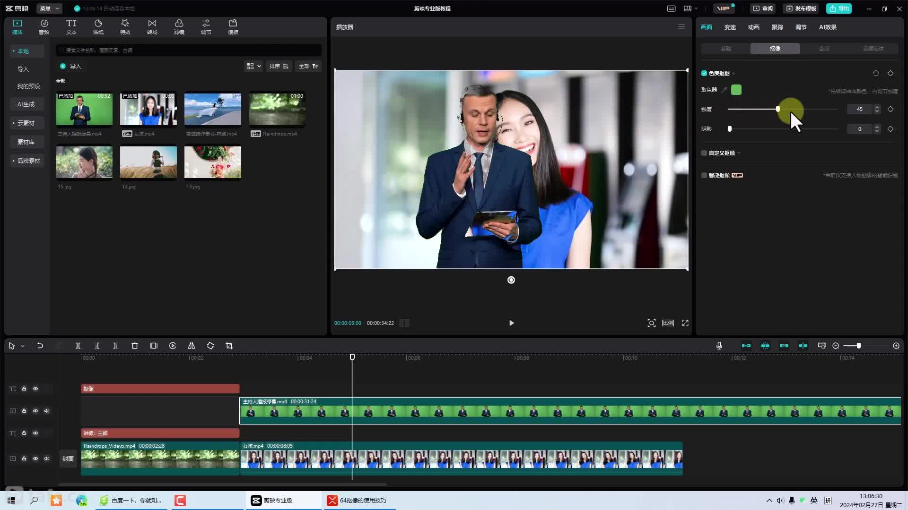Click the split clip tool in timeline toolbar

(78, 346)
